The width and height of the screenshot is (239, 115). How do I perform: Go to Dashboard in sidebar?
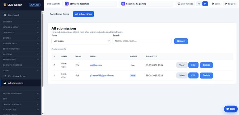[x=21, y=15]
